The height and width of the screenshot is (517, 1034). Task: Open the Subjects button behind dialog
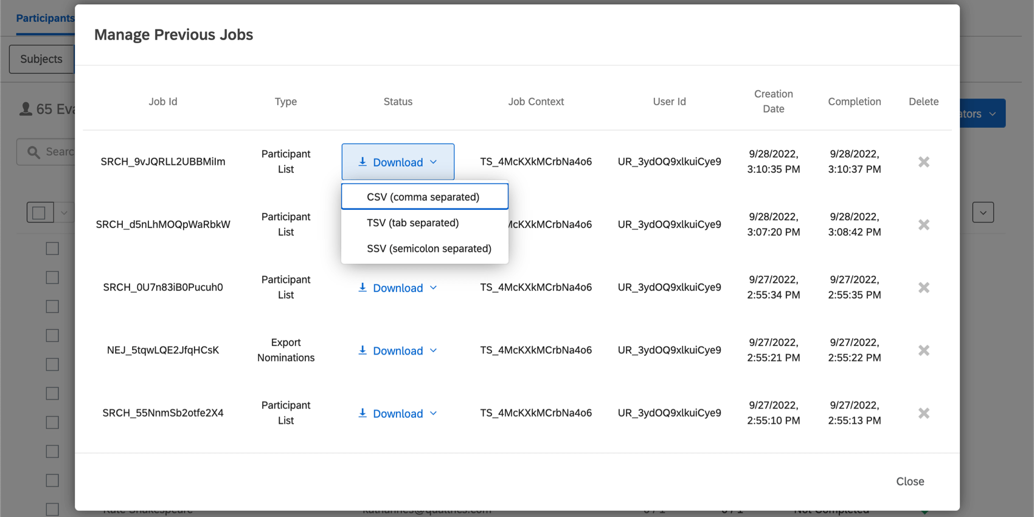41,59
